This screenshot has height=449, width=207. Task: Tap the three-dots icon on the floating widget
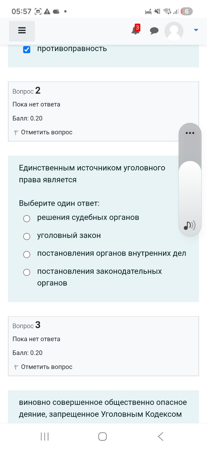pos(190,133)
